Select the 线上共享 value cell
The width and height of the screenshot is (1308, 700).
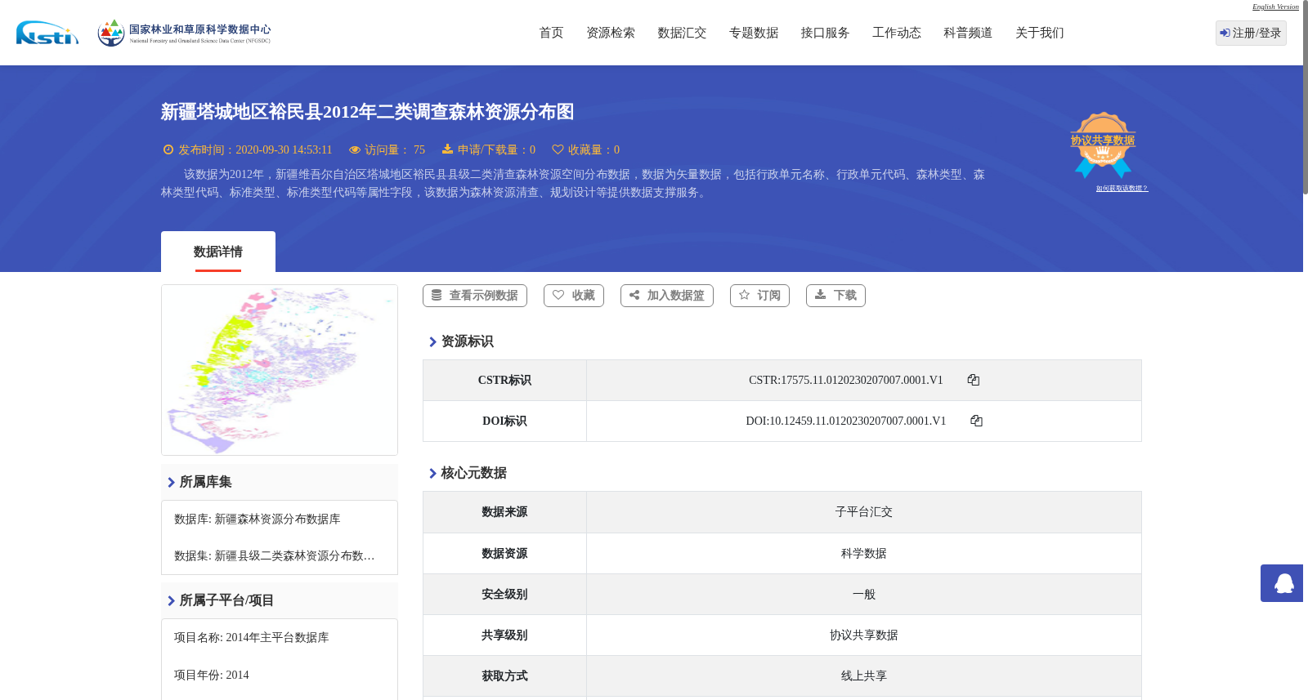864,676
